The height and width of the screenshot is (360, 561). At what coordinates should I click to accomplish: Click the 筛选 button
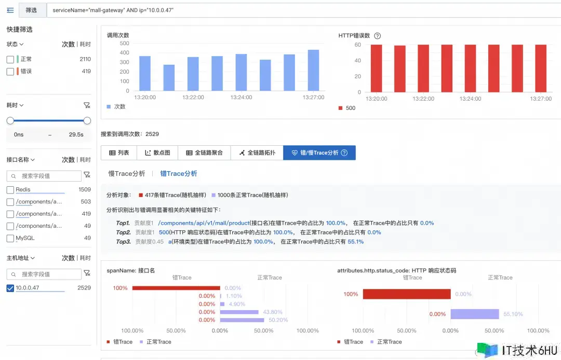tap(31, 10)
